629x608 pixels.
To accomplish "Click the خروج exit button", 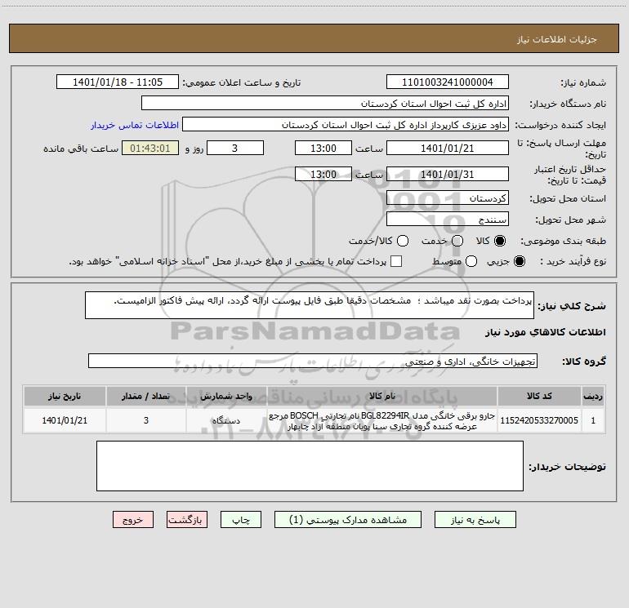I will (133, 519).
